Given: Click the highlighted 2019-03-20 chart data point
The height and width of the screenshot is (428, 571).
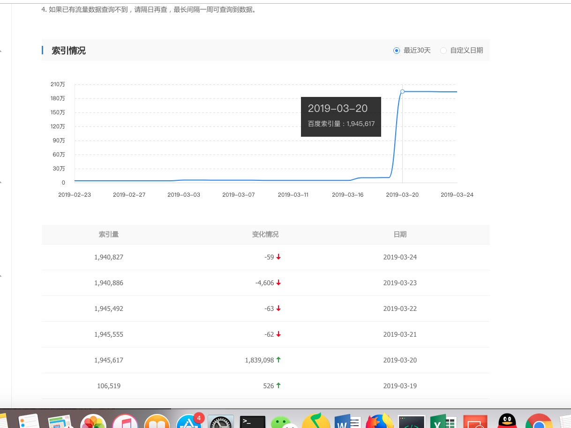Looking at the screenshot, I should (402, 91).
